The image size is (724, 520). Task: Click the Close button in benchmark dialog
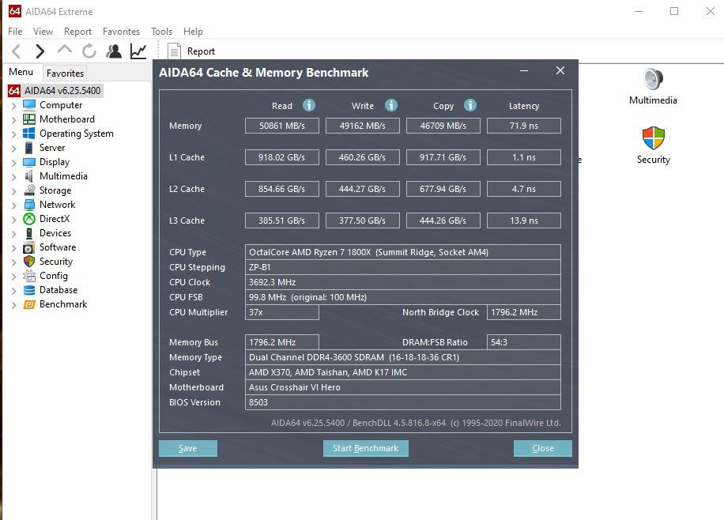coord(542,448)
